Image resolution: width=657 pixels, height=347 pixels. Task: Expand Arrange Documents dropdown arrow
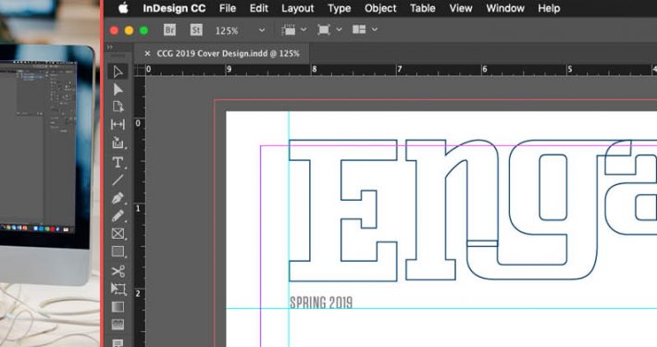375,30
